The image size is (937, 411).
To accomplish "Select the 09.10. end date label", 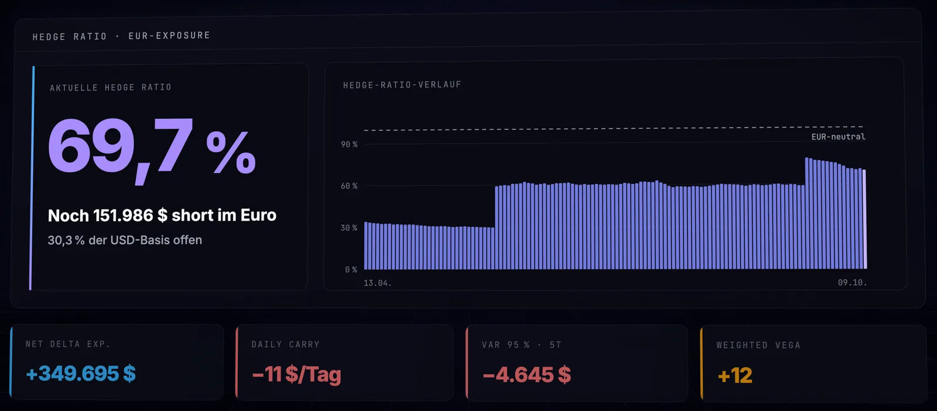I will [852, 282].
